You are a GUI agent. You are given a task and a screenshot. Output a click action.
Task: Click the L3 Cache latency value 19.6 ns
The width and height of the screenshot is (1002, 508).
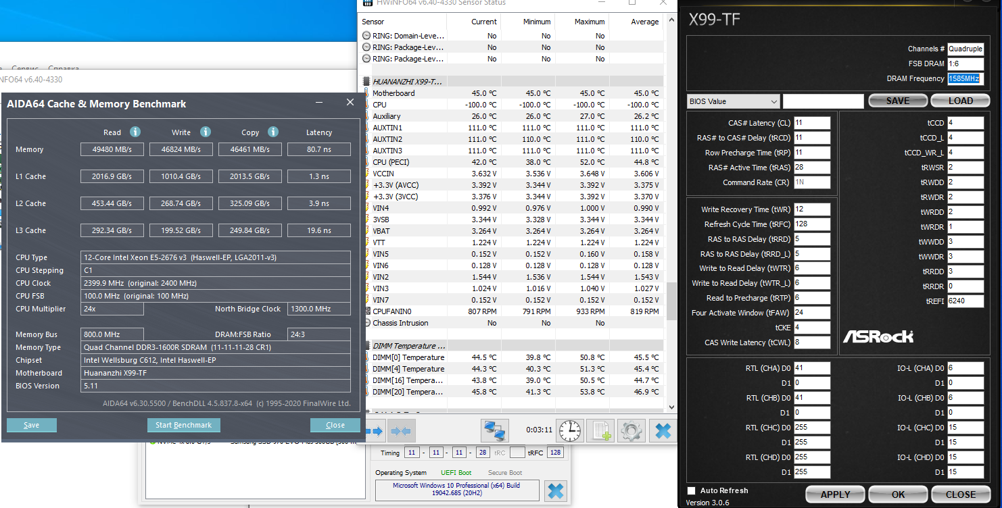point(319,230)
